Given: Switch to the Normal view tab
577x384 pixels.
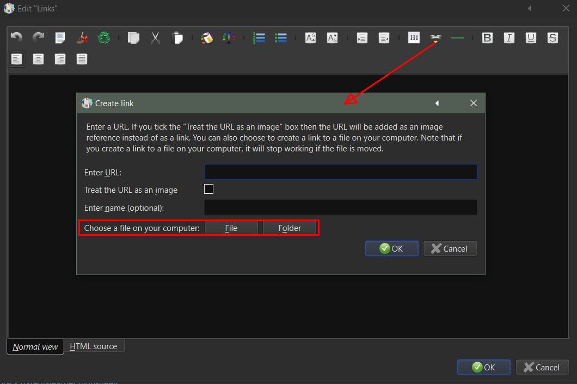Looking at the screenshot, I should tap(35, 347).
